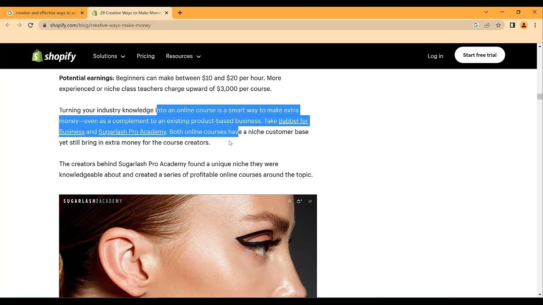Reload the page with refresh icon
543x305 pixels.
click(31, 25)
